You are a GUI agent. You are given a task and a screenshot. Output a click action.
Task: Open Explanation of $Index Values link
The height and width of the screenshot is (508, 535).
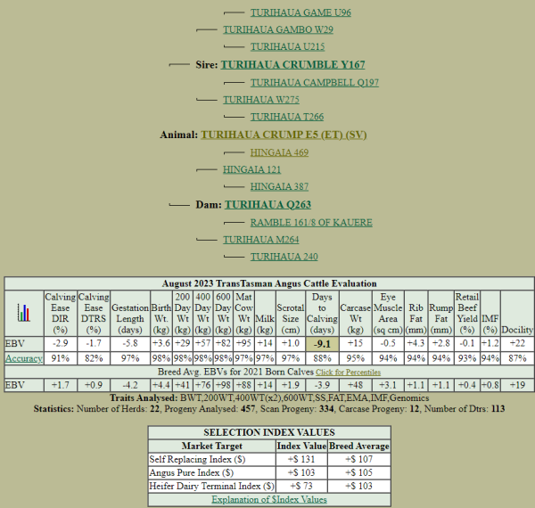click(x=269, y=499)
